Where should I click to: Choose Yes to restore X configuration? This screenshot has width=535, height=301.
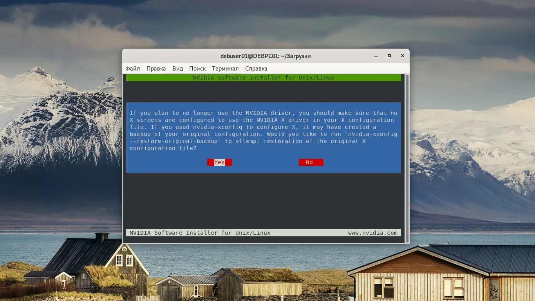(219, 162)
